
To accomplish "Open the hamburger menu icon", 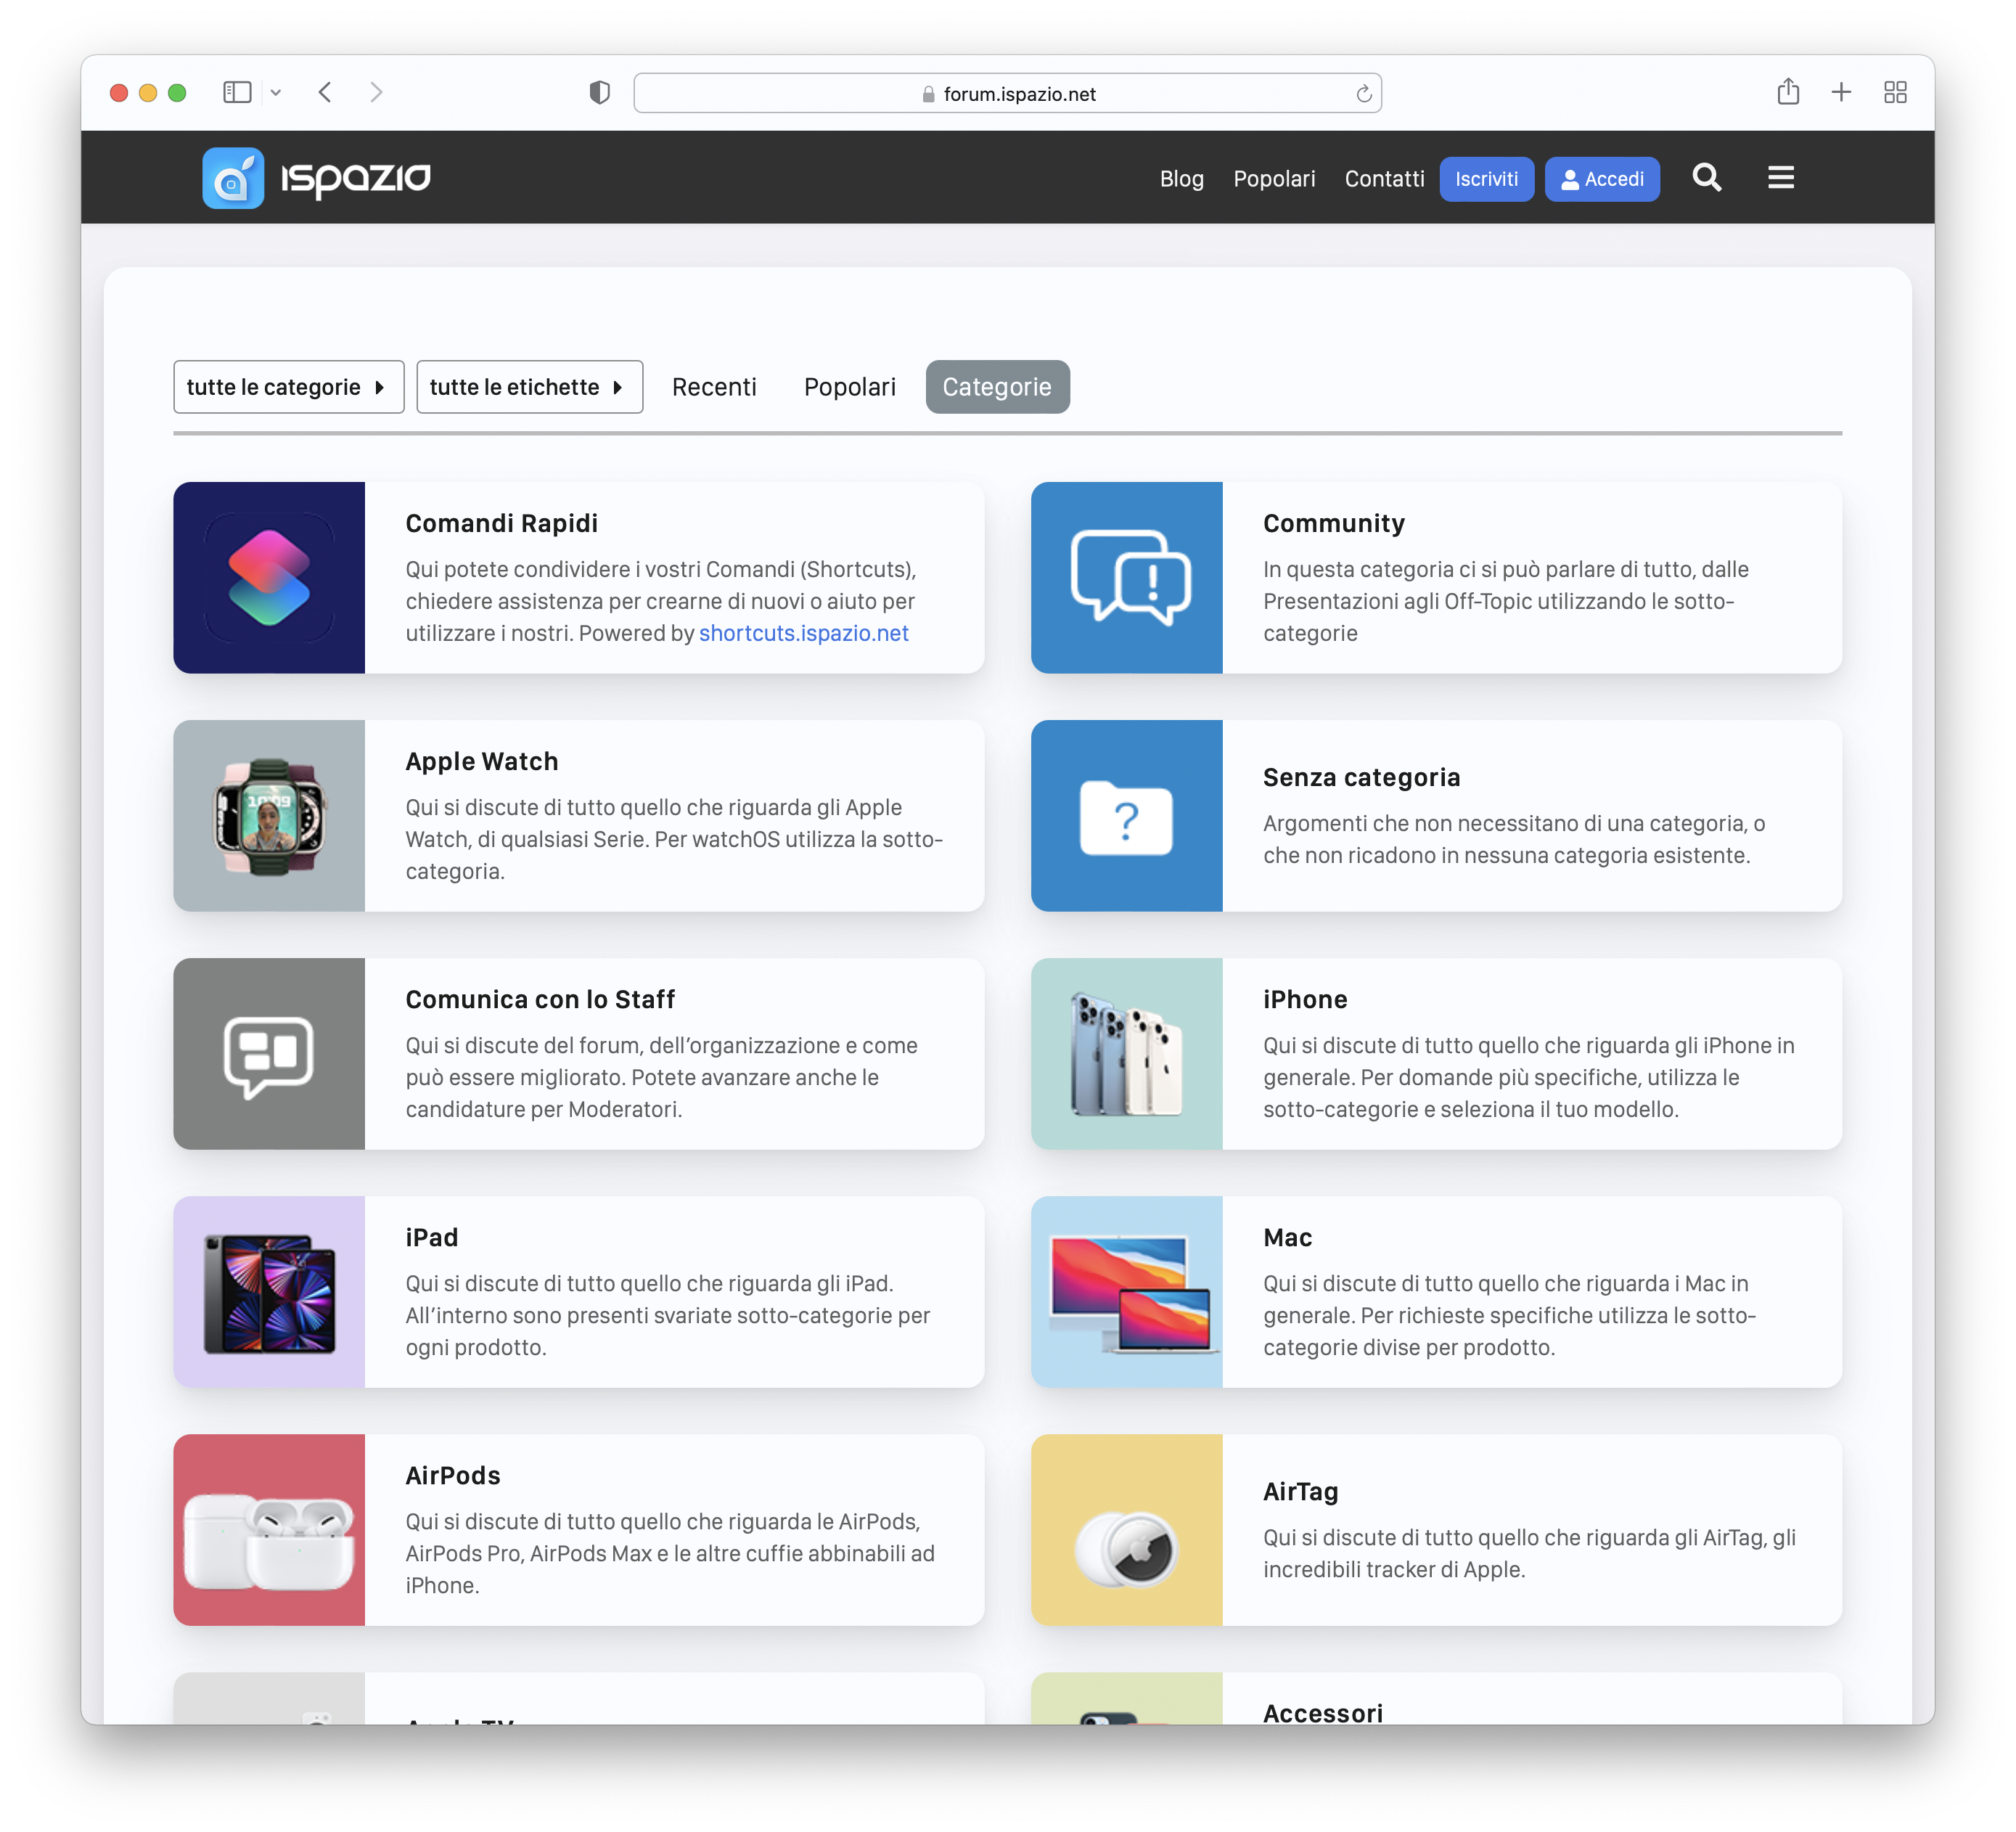I will pos(1780,178).
